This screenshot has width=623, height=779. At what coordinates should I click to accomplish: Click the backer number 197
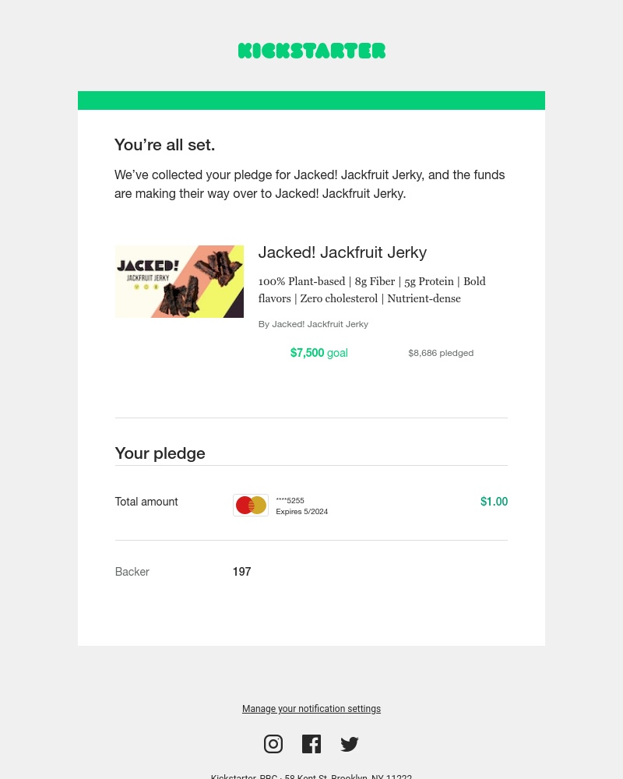(241, 572)
